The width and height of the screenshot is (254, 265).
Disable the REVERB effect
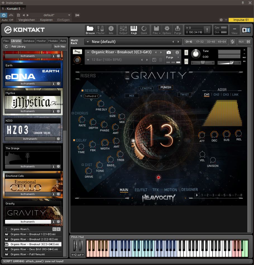pyautogui.click(x=83, y=91)
